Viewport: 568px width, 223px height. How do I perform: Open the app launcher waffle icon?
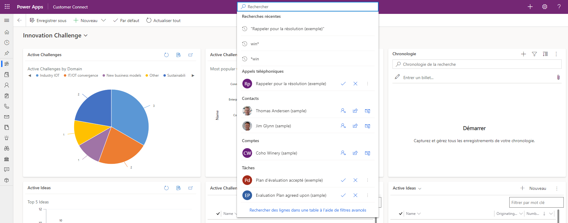coord(7,7)
